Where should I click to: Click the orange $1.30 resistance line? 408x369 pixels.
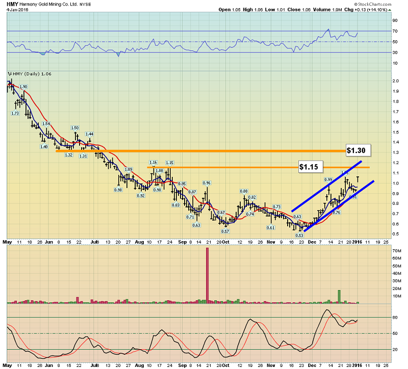click(x=201, y=151)
